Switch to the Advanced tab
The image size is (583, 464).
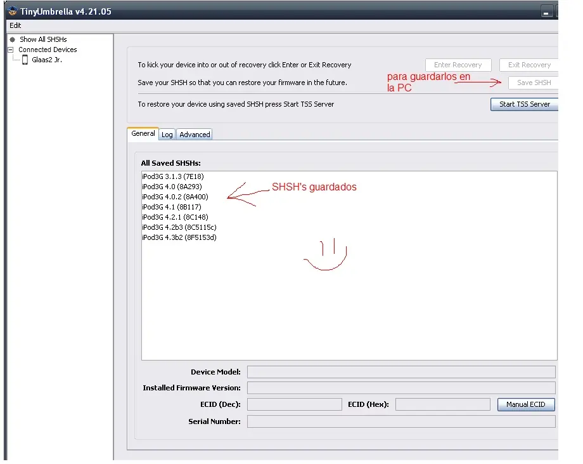pos(195,135)
